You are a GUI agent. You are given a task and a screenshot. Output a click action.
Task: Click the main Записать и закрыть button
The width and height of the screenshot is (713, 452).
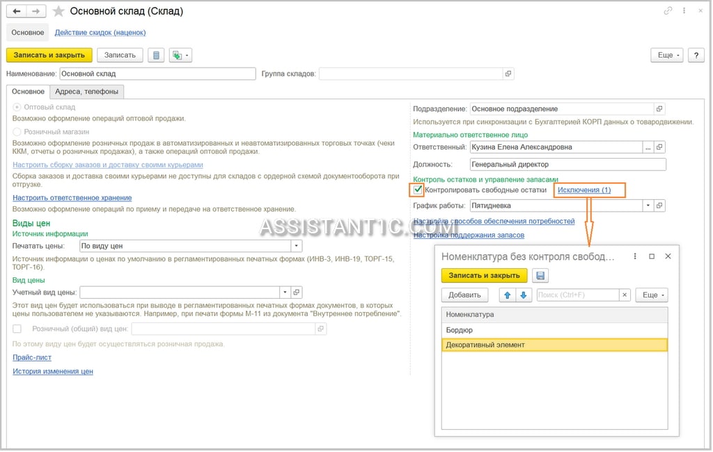point(49,55)
